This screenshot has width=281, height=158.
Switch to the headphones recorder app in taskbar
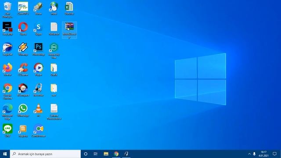[x=126, y=154]
